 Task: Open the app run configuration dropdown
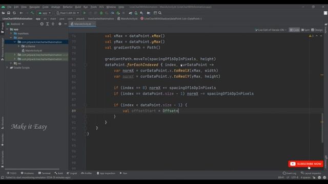(x=45, y=13)
